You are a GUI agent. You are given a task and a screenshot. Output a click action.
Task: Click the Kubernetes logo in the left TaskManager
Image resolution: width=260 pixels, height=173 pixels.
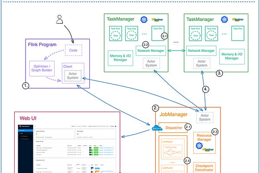coord(144,19)
